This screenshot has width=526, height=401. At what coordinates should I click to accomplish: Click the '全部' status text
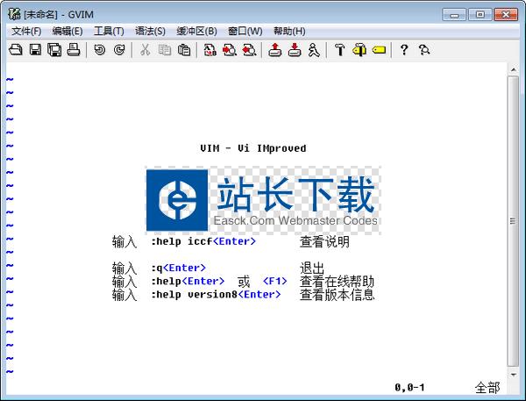coord(487,388)
